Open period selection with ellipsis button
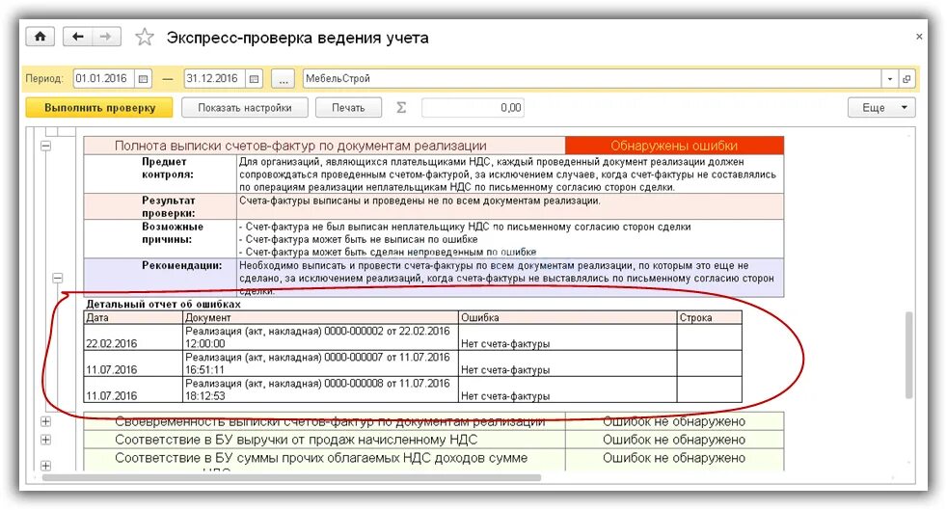Image resolution: width=947 pixels, height=510 pixels. point(284,78)
